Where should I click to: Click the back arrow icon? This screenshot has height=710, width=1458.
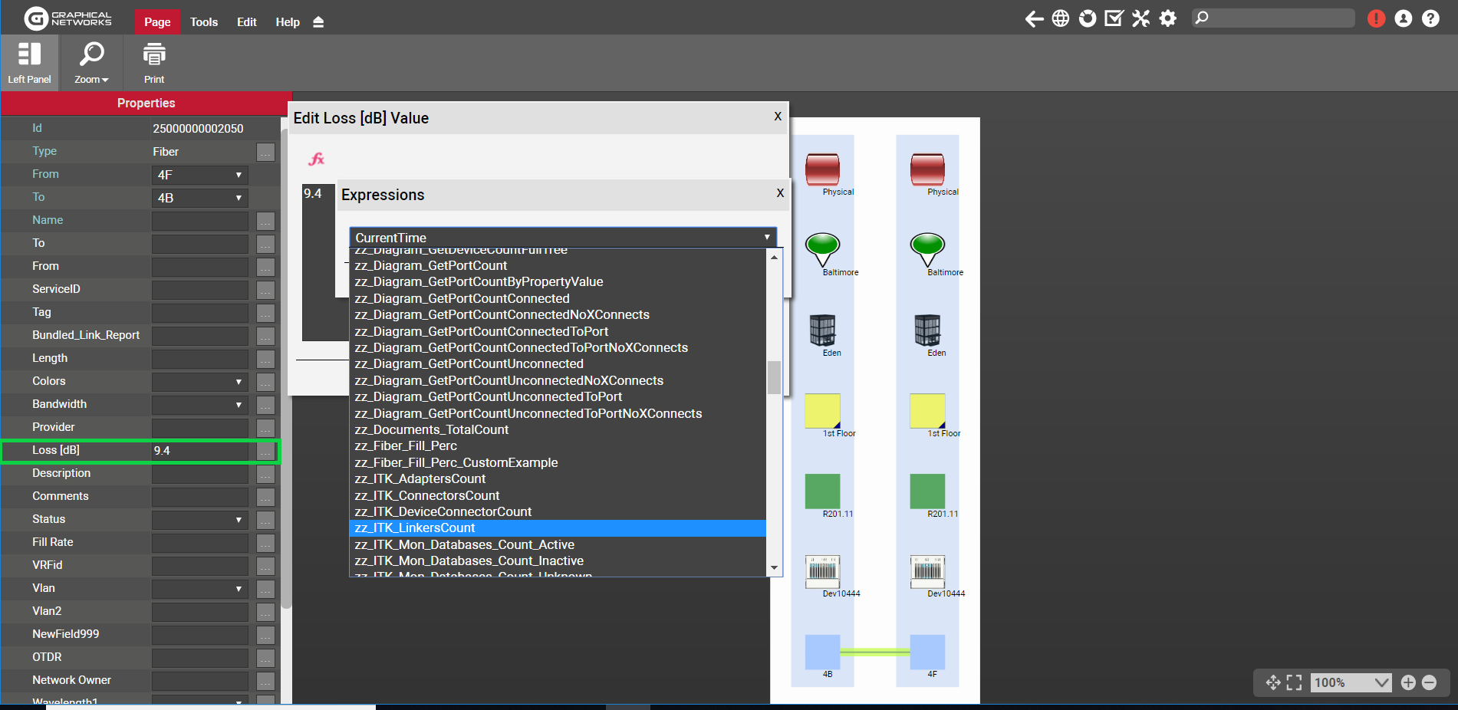pos(1034,18)
